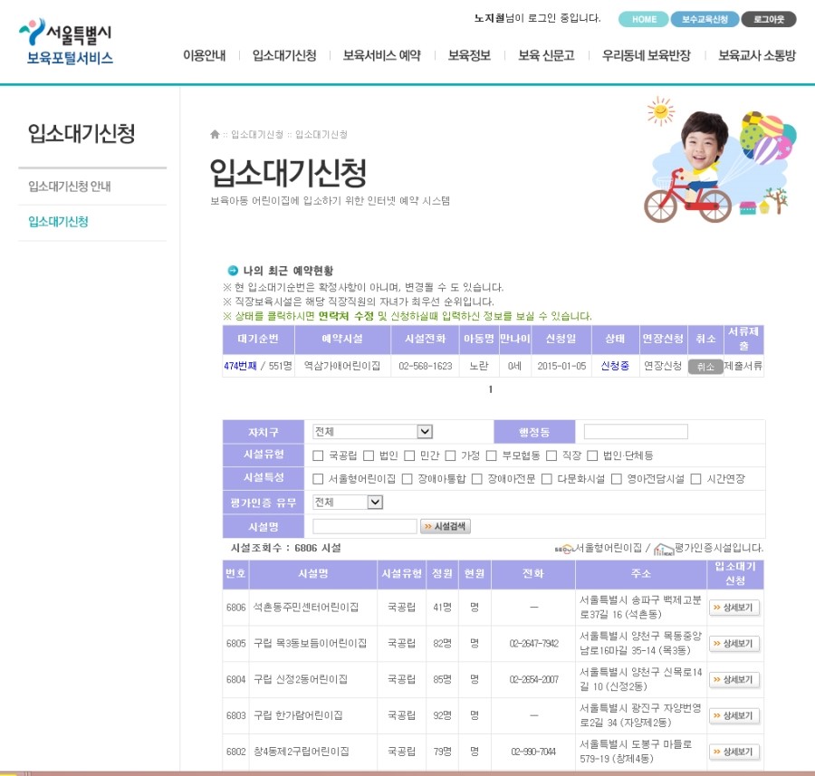
Task: Open the 보육정보 top menu
Action: click(x=469, y=55)
